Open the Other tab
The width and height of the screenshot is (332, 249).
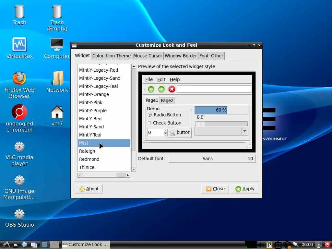tap(217, 56)
